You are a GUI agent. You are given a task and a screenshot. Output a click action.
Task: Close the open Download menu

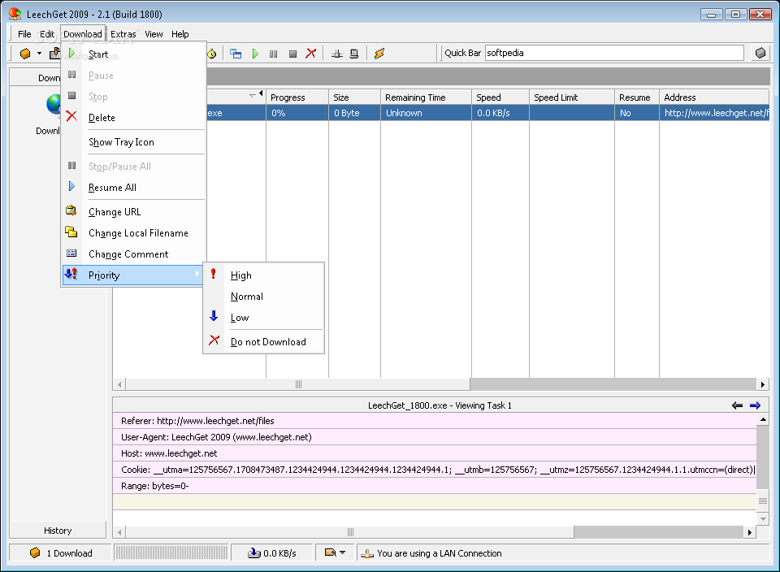pyautogui.click(x=83, y=34)
